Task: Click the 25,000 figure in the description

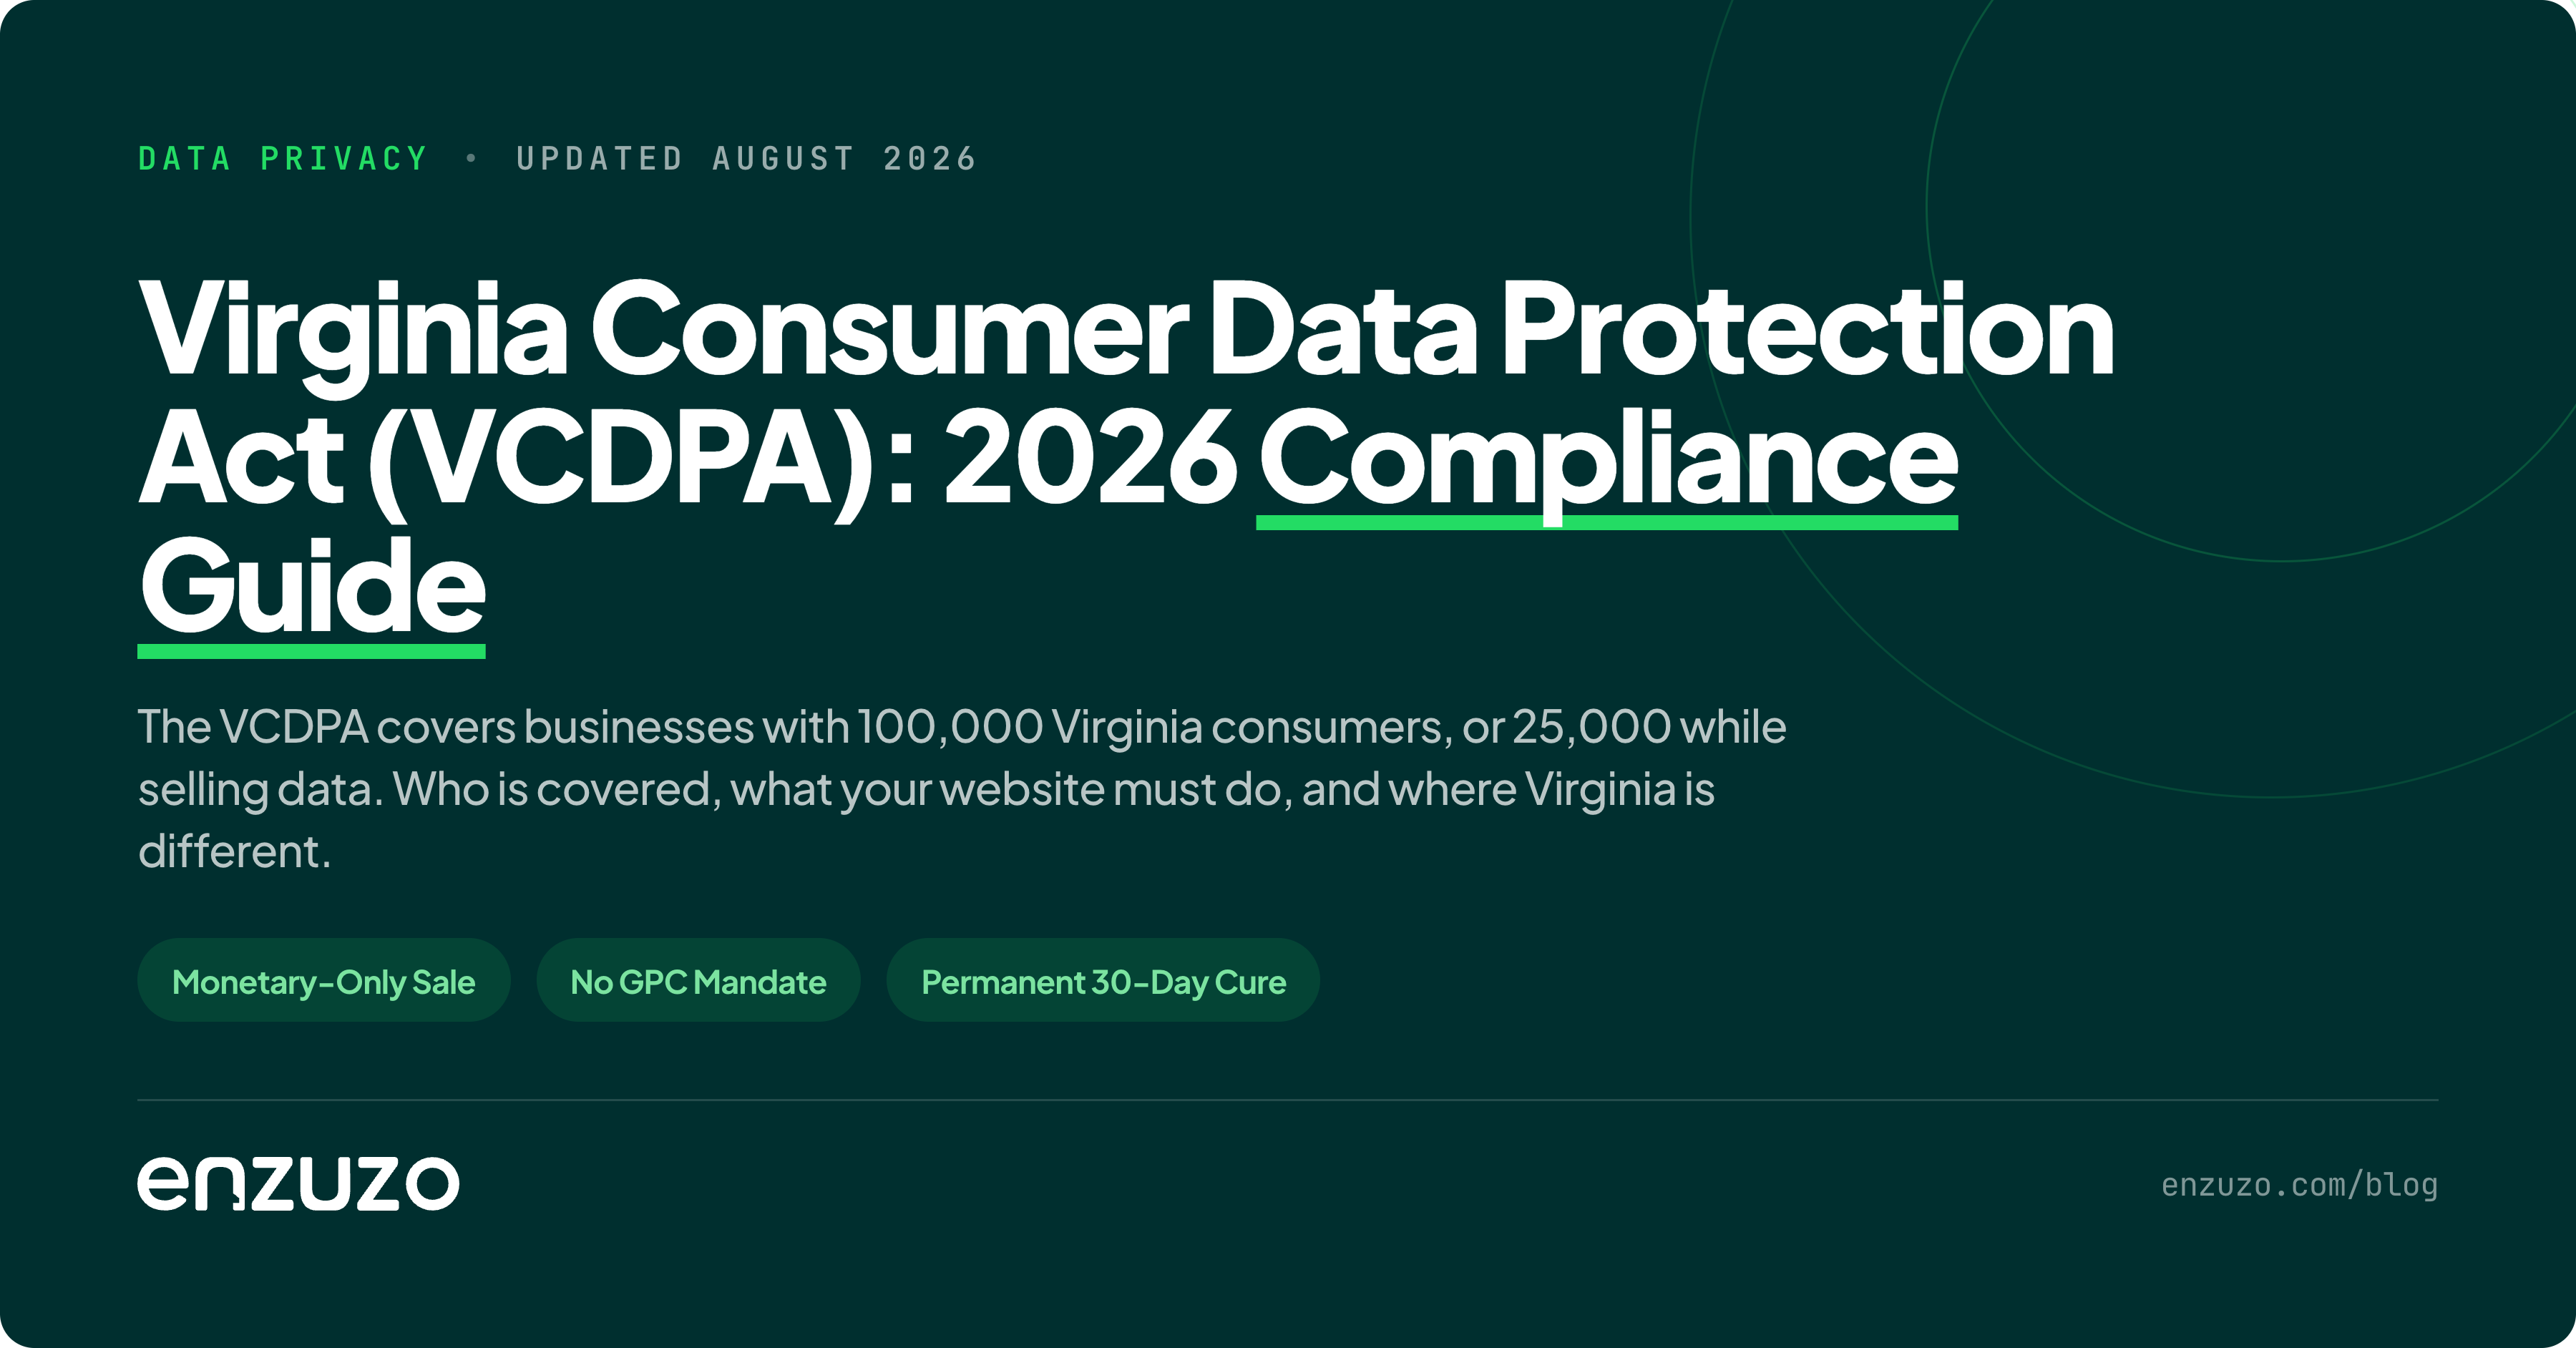Action: click(1591, 727)
